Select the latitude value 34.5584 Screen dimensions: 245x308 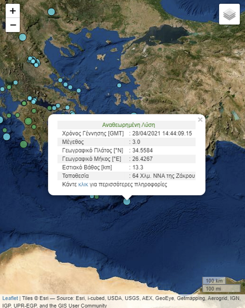click(x=142, y=150)
